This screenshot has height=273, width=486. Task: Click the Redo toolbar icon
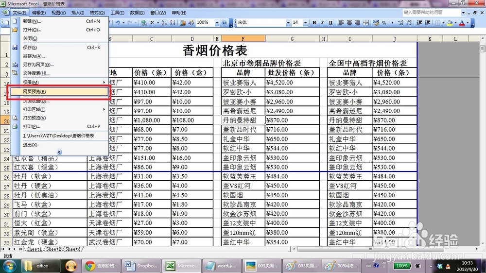click(130, 23)
